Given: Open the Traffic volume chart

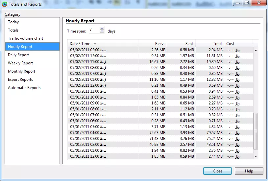Looking at the screenshot, I should click(26, 38).
